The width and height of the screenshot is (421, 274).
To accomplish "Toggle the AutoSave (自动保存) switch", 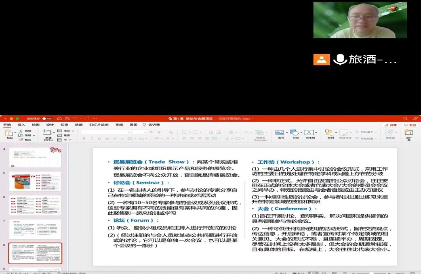I will (47, 119).
